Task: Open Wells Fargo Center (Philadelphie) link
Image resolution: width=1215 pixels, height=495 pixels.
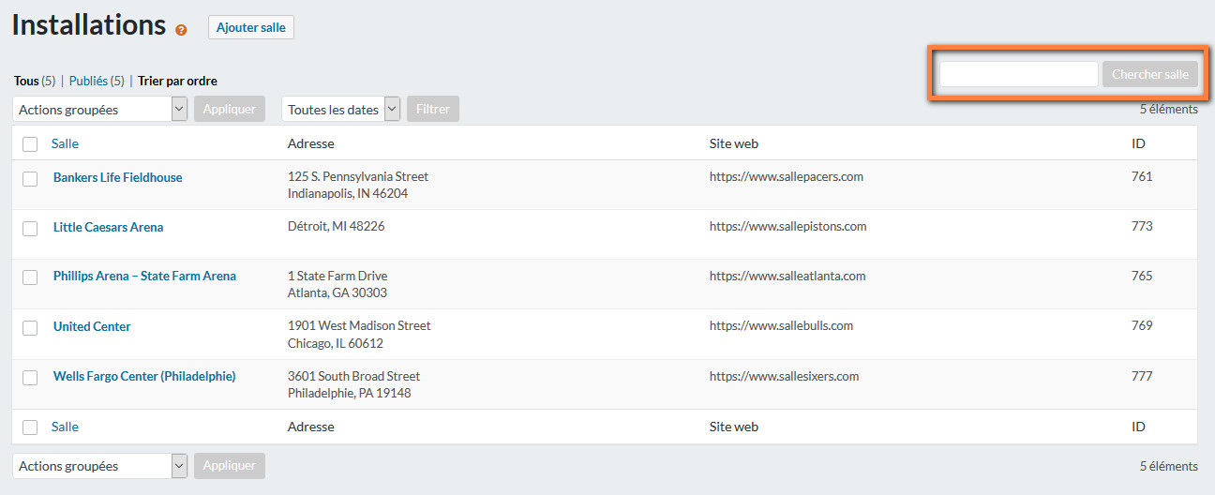Action: [x=144, y=376]
